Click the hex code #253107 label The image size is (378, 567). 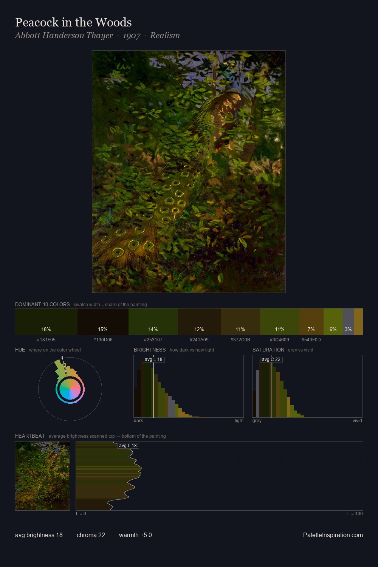[153, 340]
